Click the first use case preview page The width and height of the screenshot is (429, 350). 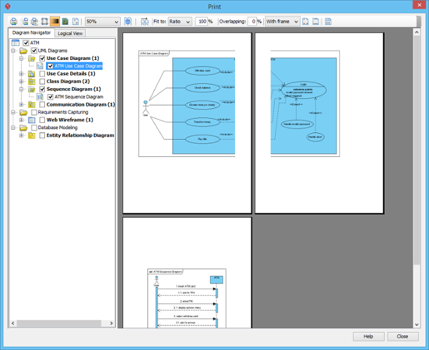[x=187, y=123]
